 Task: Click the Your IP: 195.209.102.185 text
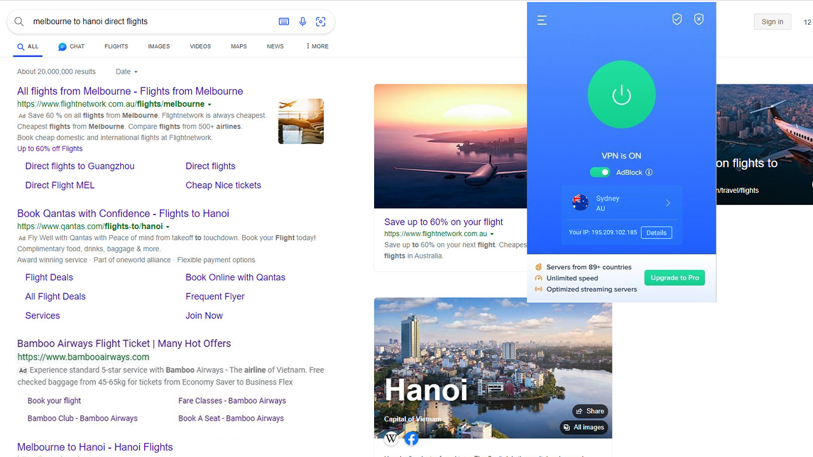[x=603, y=233]
